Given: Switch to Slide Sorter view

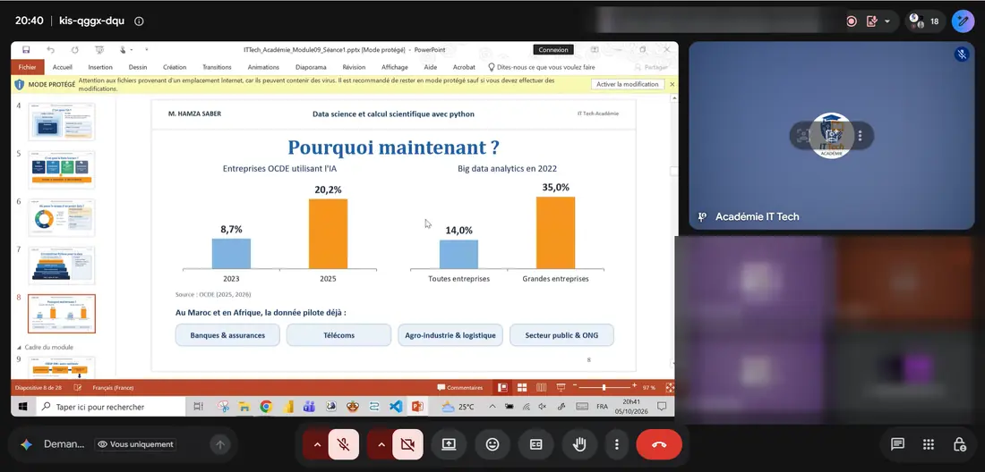Looking at the screenshot, I should pyautogui.click(x=521, y=387).
